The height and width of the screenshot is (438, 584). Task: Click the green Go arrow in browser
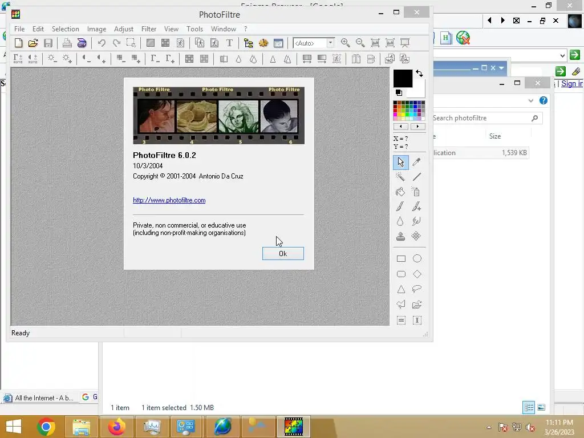[575, 55]
